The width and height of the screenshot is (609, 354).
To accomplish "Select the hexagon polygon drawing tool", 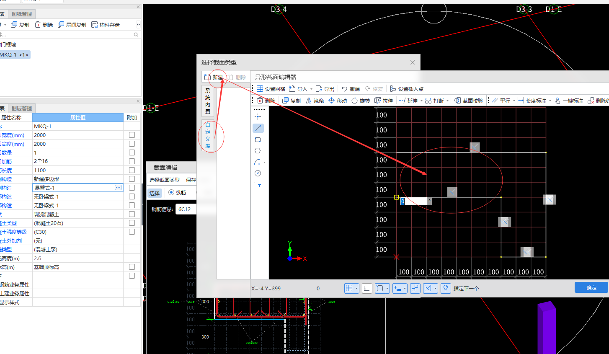I will click(x=258, y=151).
